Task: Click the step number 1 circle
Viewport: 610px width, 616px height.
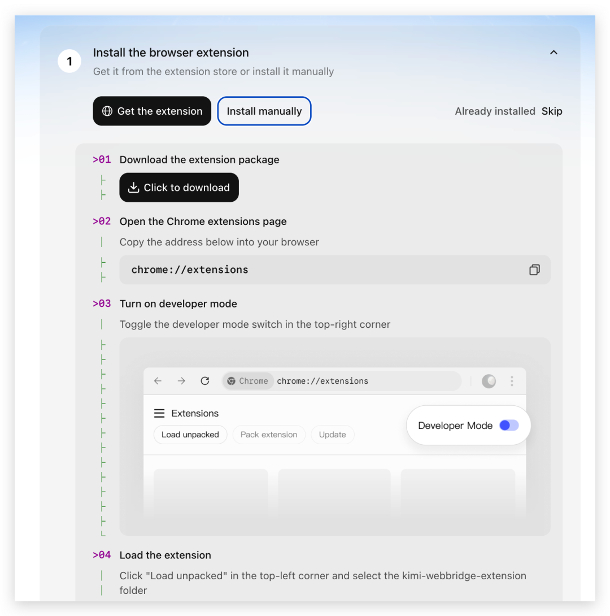Action: point(69,61)
